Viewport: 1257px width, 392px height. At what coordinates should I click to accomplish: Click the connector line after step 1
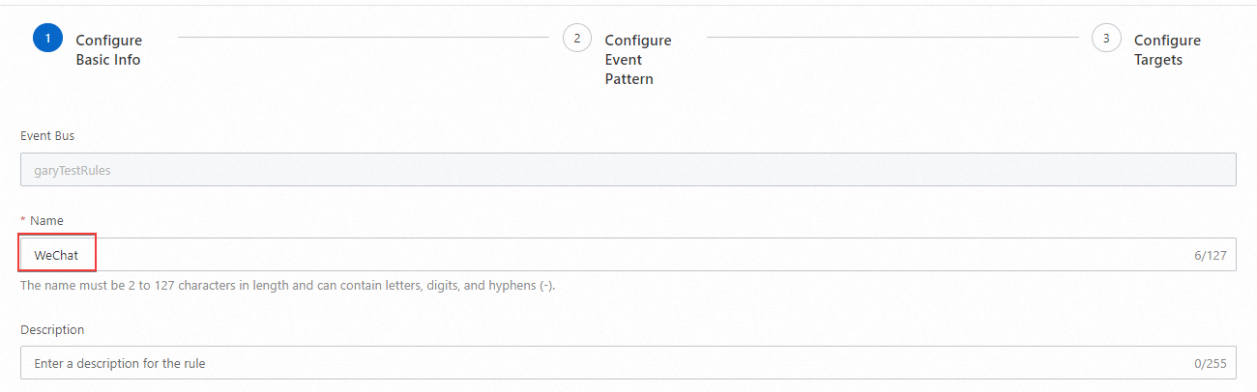tap(363, 39)
